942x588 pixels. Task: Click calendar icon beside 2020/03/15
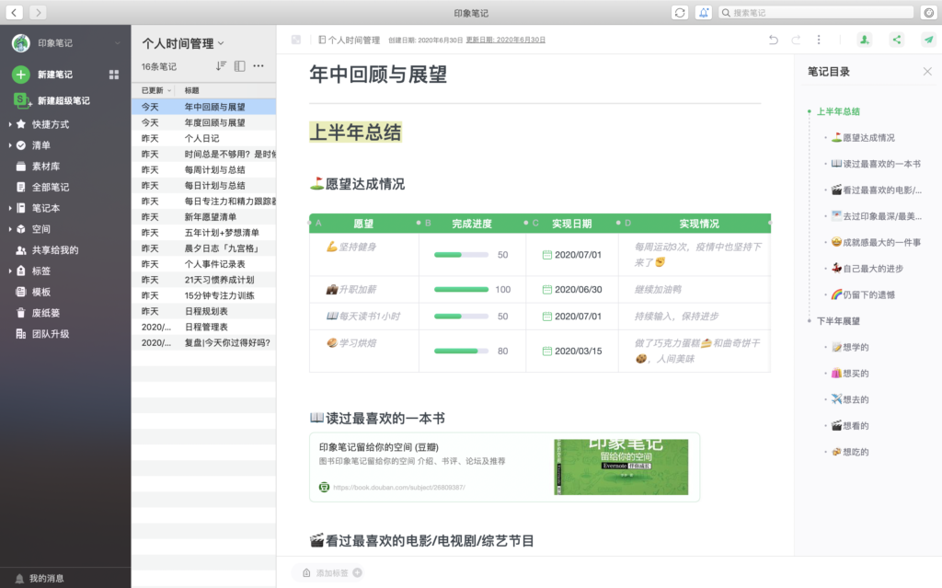[x=546, y=352]
